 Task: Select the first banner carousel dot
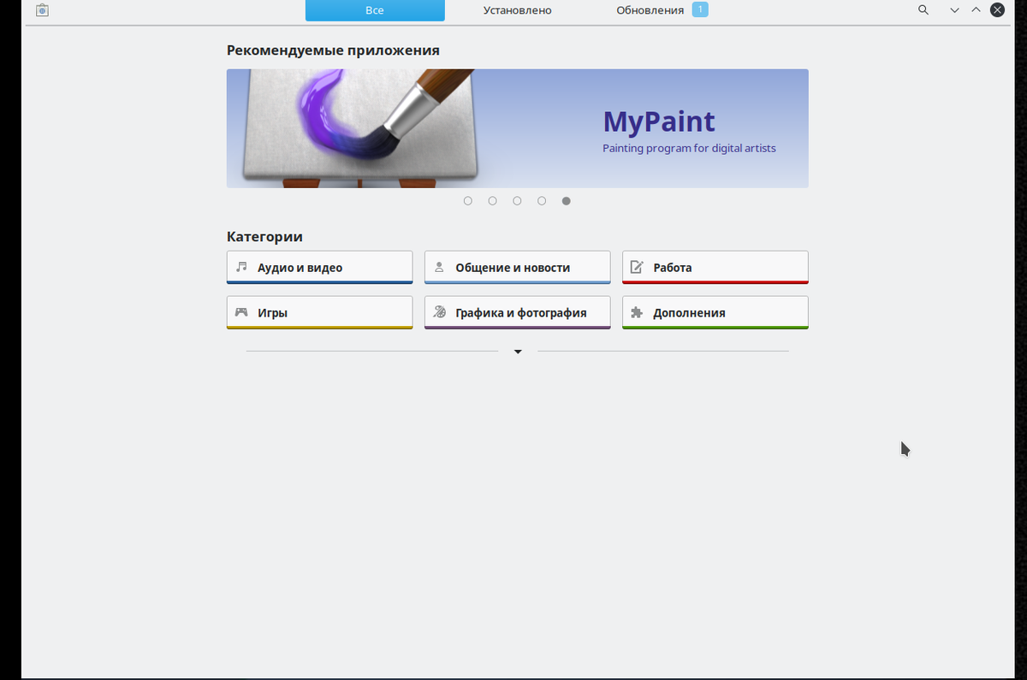467,201
